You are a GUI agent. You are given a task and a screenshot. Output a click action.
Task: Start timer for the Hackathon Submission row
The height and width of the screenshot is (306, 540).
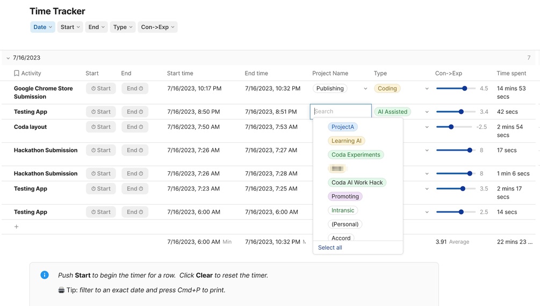(101, 150)
